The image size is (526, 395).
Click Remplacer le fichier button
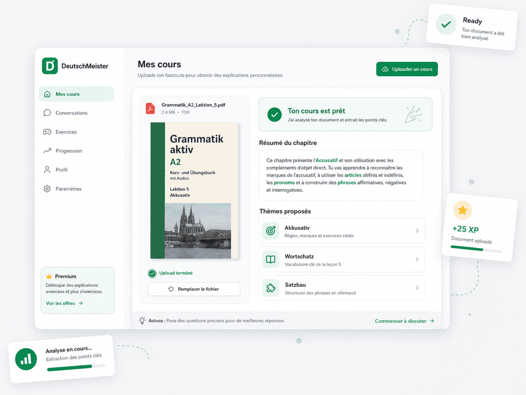194,289
